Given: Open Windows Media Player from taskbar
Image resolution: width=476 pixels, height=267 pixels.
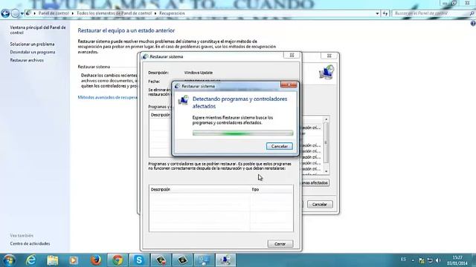Looking at the screenshot, I should tap(74, 260).
